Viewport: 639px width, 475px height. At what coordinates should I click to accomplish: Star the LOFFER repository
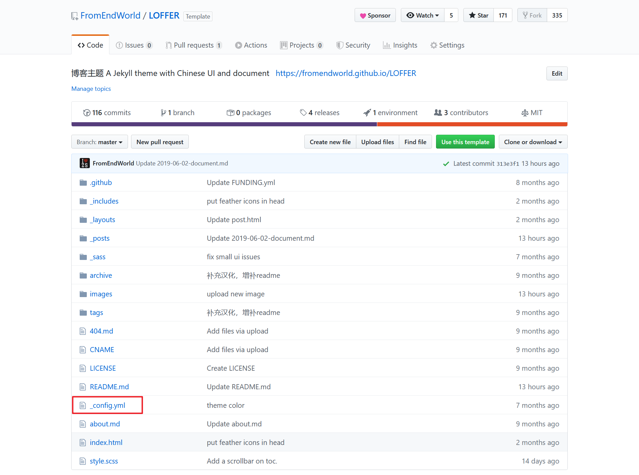pyautogui.click(x=479, y=15)
